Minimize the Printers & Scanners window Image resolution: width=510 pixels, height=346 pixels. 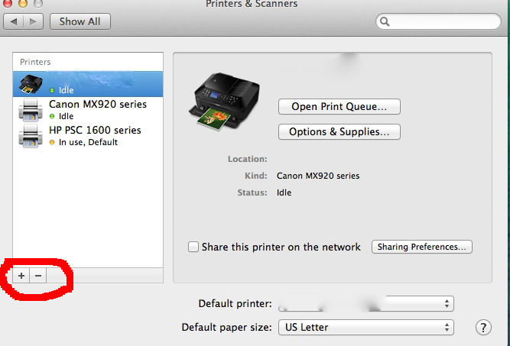click(22, 3)
